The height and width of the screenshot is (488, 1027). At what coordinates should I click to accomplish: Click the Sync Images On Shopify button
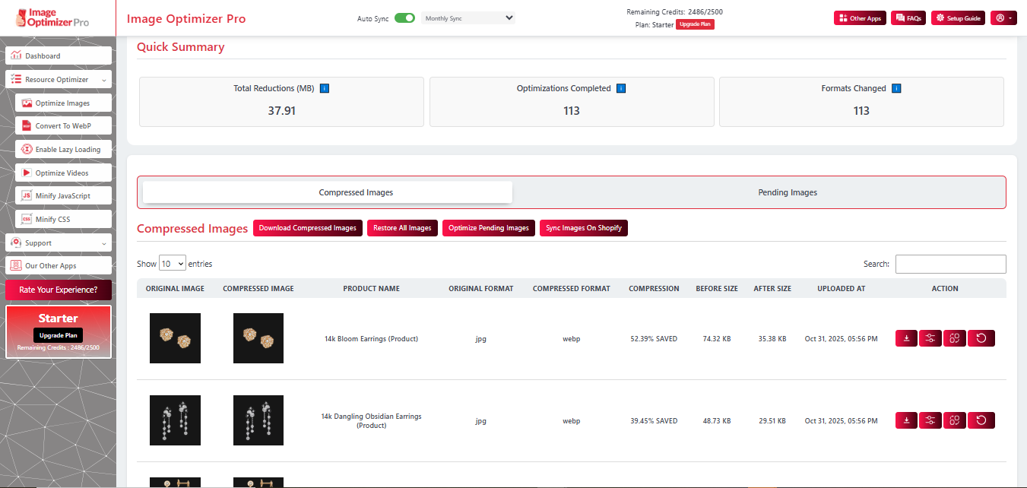584,227
